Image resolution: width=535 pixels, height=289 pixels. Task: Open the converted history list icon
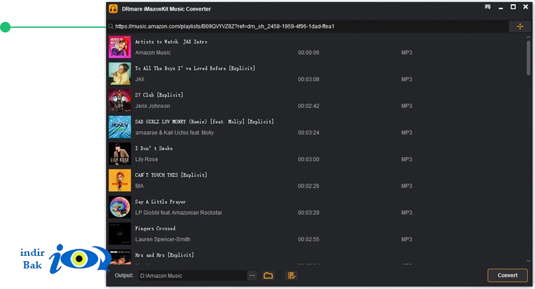click(291, 275)
